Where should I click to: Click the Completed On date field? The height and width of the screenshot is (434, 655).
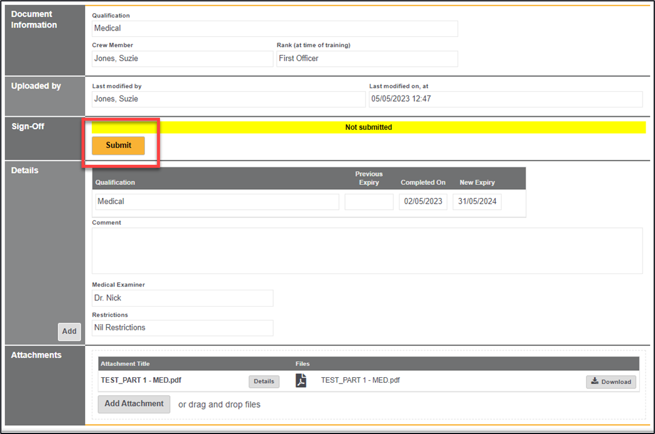(423, 202)
